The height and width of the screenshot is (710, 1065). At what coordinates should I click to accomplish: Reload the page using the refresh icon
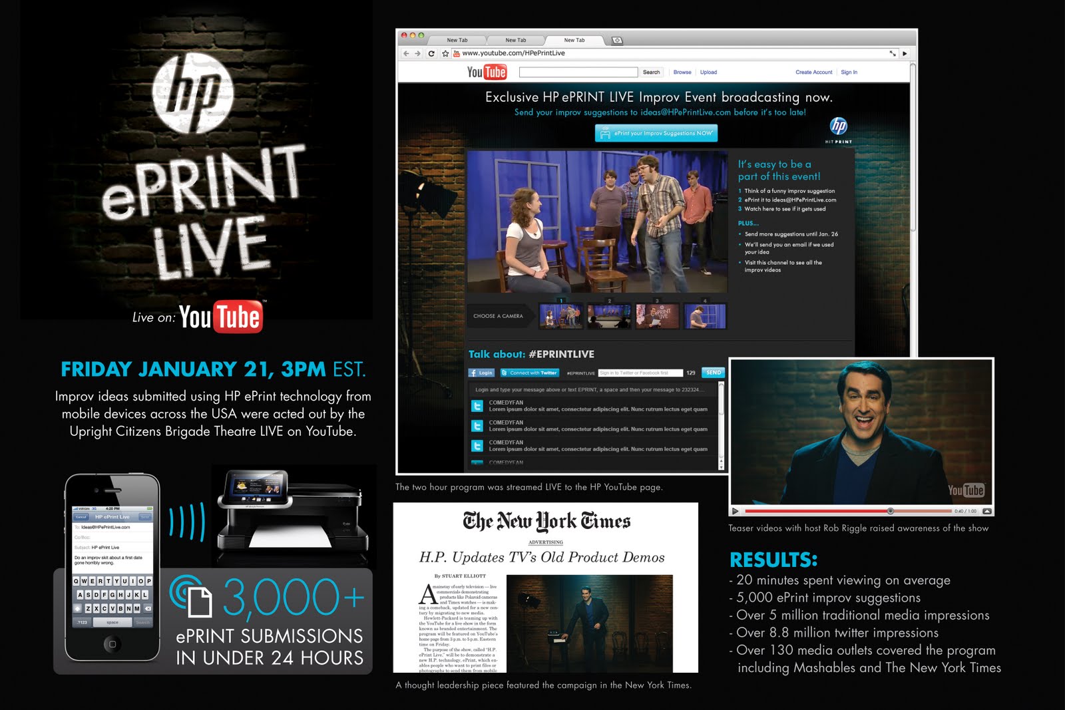click(x=431, y=52)
